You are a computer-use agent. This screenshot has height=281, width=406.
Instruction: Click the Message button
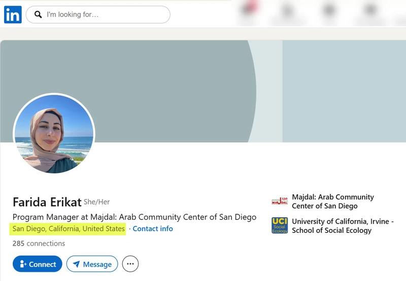[92, 264]
